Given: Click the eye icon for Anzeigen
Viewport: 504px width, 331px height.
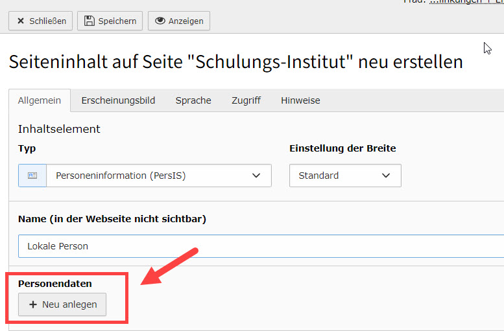Looking at the screenshot, I should tap(160, 21).
